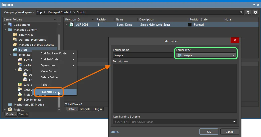Click the Server Folders header
The height and width of the screenshot is (137, 261).
pos(30,19)
